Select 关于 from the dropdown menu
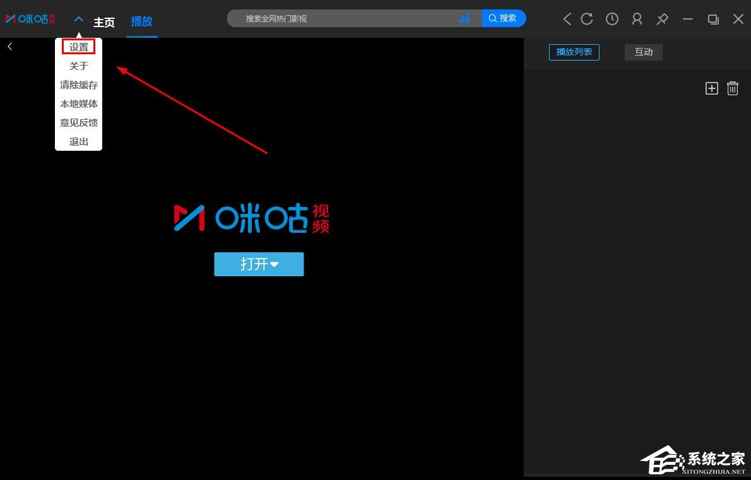Viewport: 751px width, 480px height. pos(78,66)
